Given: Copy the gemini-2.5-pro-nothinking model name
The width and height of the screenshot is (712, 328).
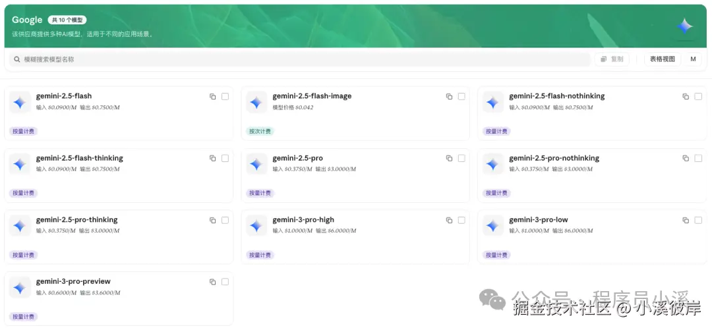Looking at the screenshot, I should pos(686,158).
